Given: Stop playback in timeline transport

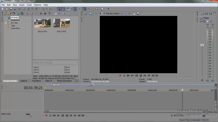Looking at the screenshot, I should (x=67, y=115).
